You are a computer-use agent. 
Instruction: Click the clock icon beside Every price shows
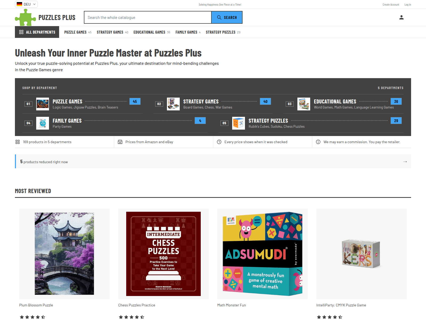219,142
